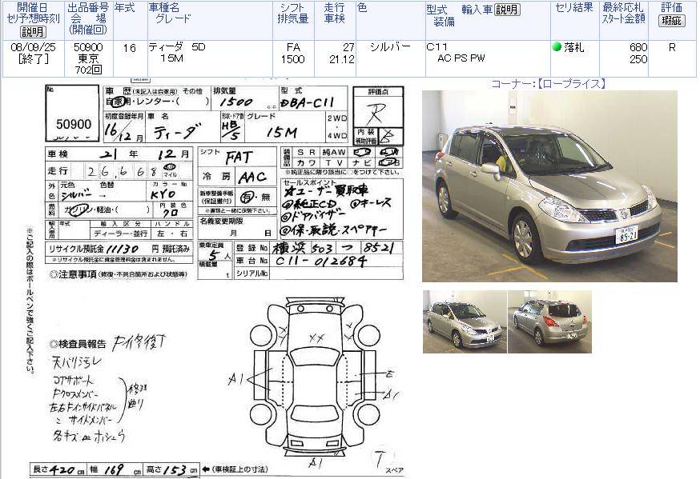This screenshot has width=700, height=479.
Task: Select the shift value FA
Action: [x=293, y=47]
